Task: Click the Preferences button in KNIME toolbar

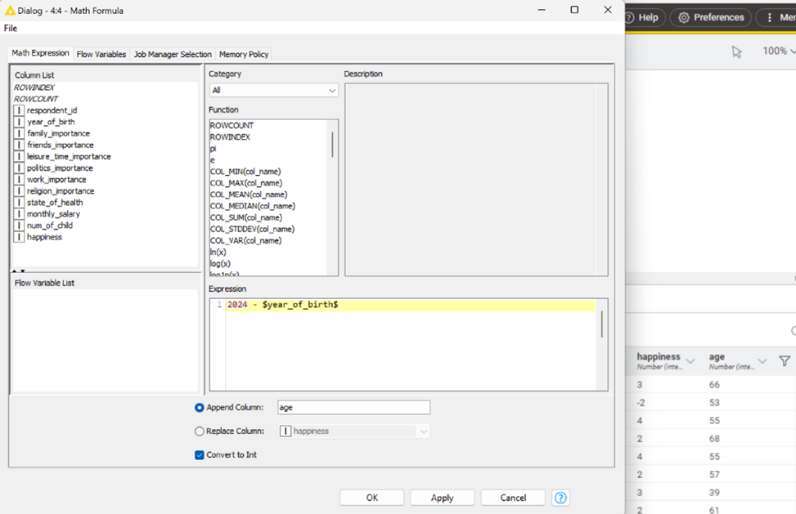Action: (711, 17)
